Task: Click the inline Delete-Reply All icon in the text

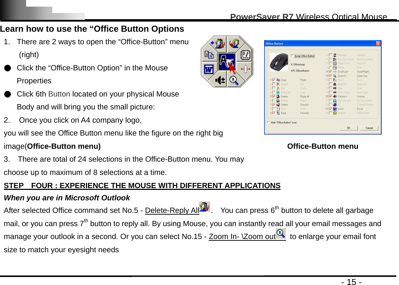Action: pyautogui.click(x=205, y=207)
